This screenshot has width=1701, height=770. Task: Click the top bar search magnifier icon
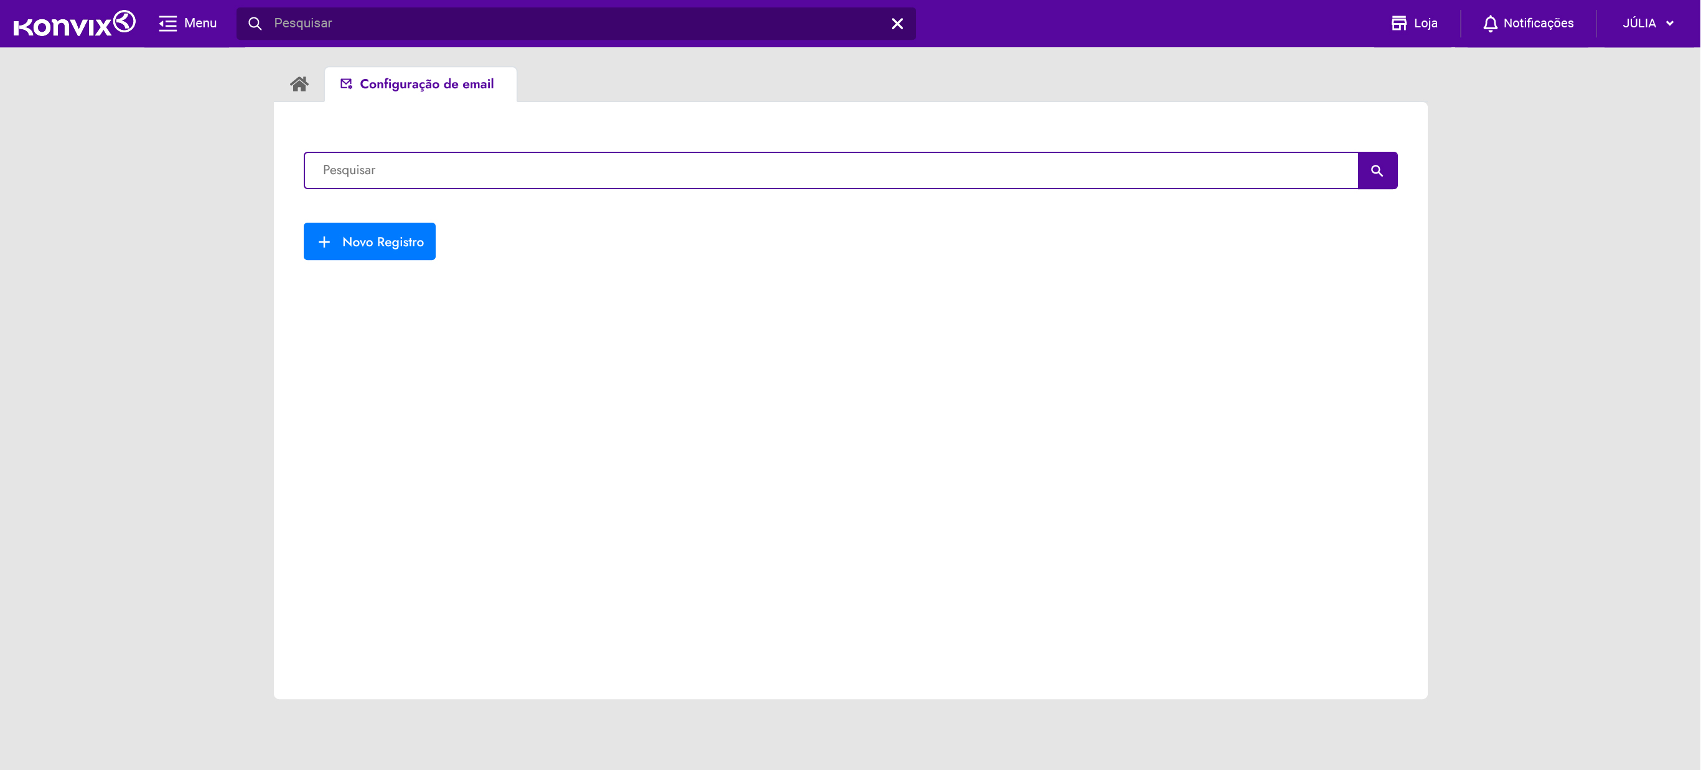pyautogui.click(x=255, y=24)
